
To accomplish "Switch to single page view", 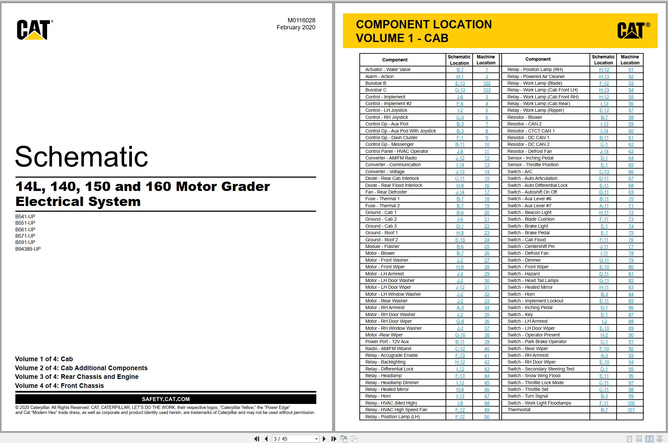I will [630, 439].
